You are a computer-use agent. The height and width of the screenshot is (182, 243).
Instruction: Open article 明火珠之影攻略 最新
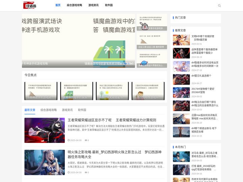(114, 154)
